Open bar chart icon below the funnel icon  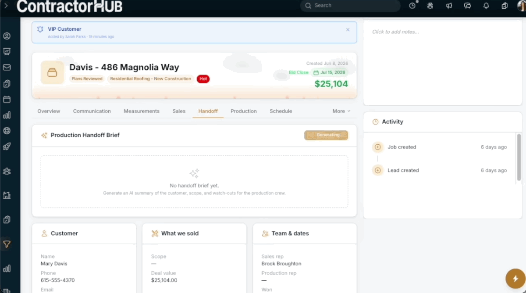tap(7, 268)
